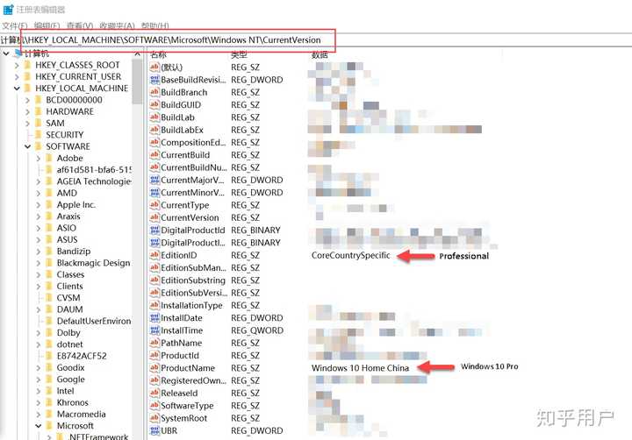Click the Registry Editor title bar icon
The image size is (632, 440).
click(x=8, y=10)
